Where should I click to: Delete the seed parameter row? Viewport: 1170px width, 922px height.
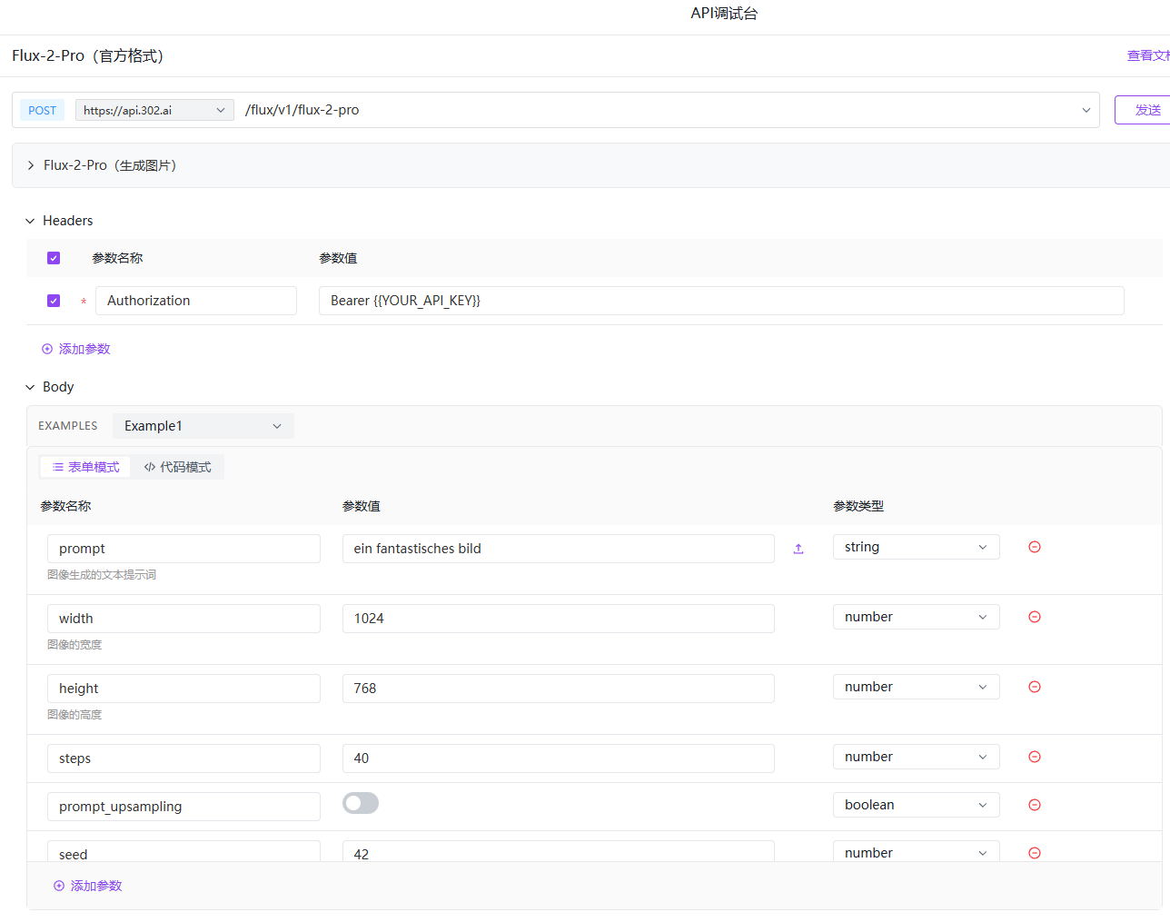[x=1034, y=852]
